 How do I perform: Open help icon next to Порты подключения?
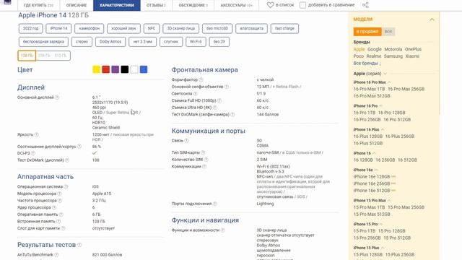[215, 204]
